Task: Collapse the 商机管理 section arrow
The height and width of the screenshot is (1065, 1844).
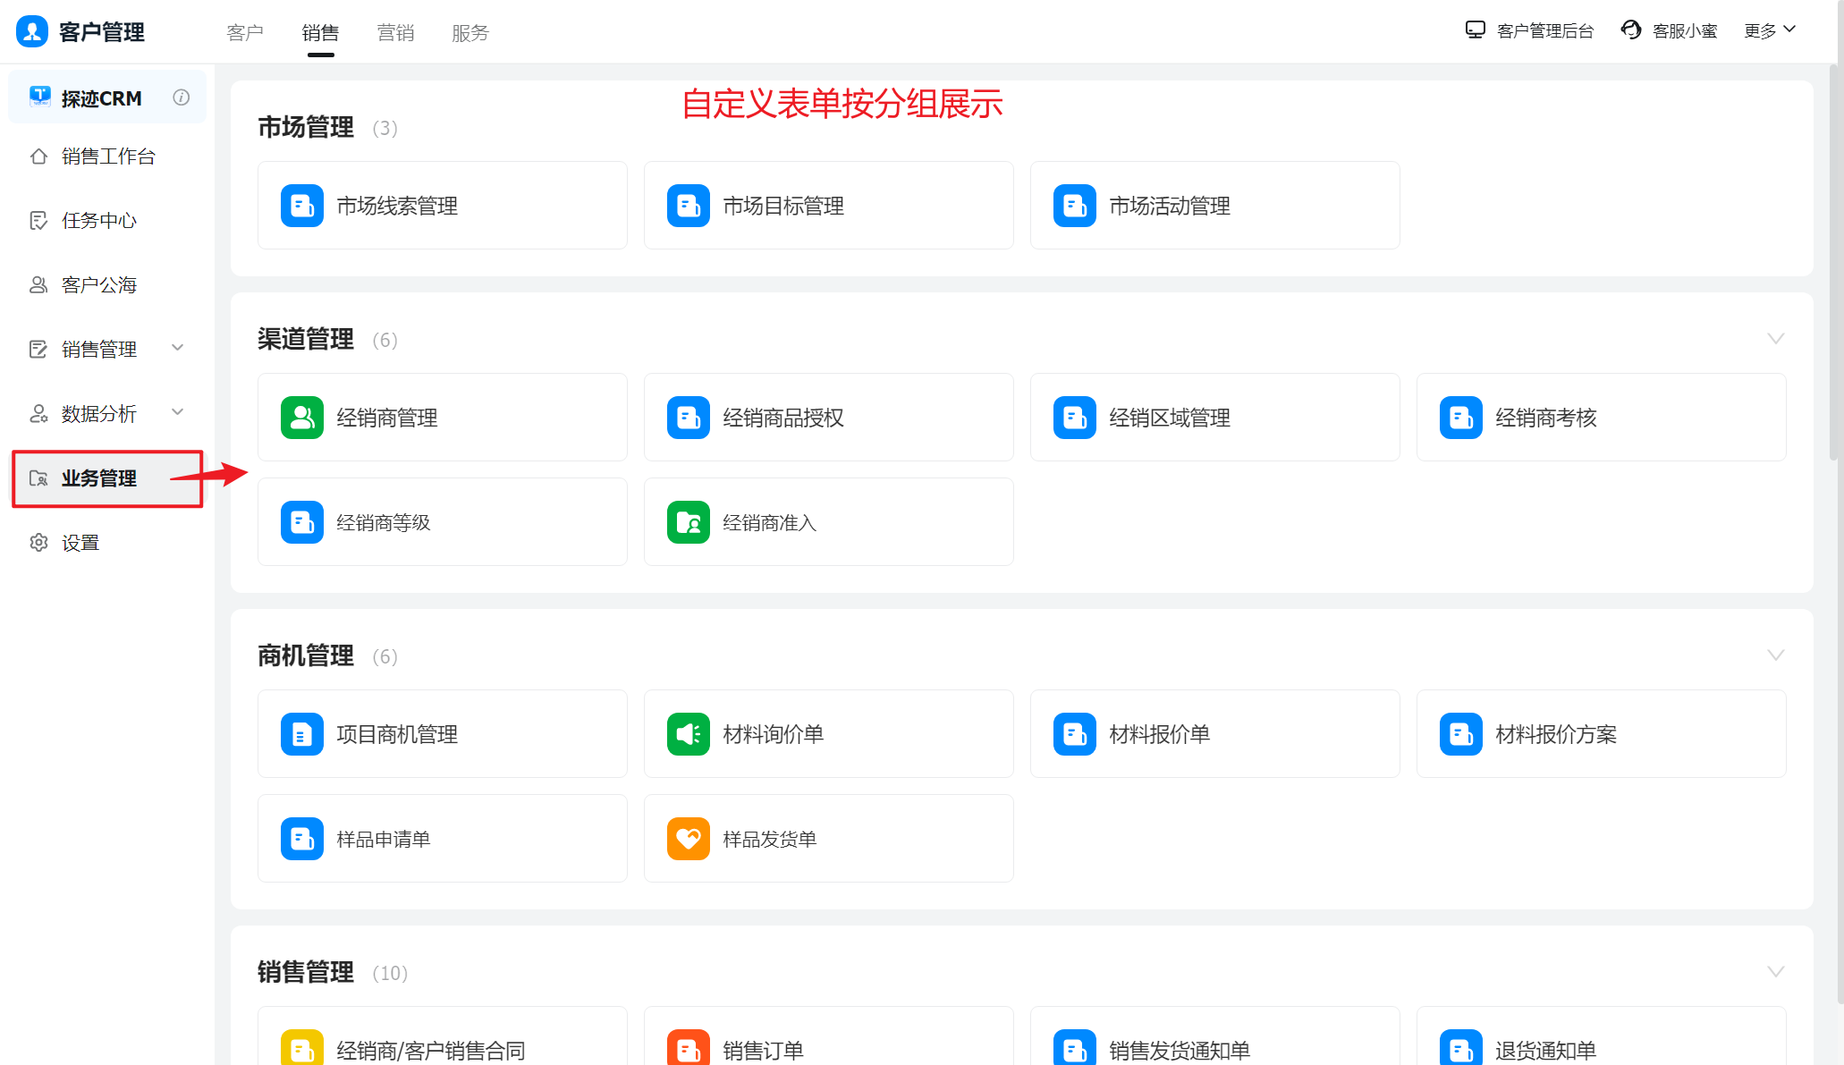Action: [x=1775, y=655]
